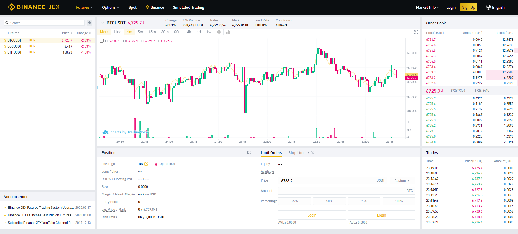Open the Futures dropdown menu
The image size is (518, 234).
coord(84,7)
